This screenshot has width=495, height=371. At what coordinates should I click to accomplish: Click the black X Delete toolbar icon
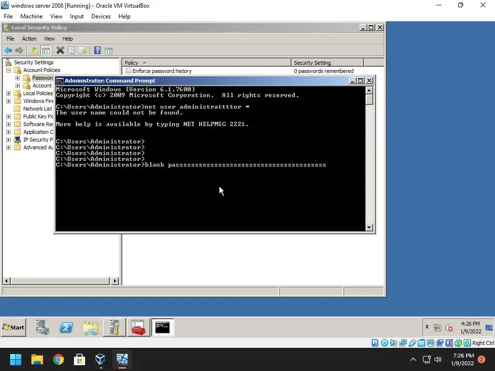tap(60, 50)
